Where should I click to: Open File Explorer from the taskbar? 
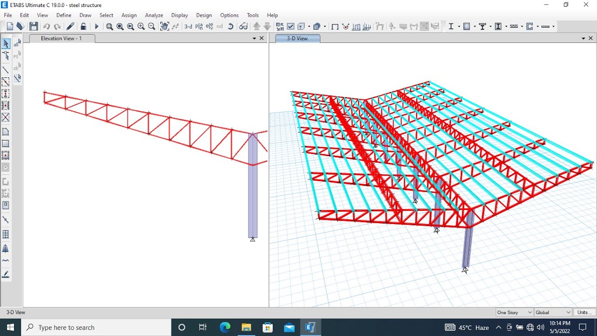246,328
